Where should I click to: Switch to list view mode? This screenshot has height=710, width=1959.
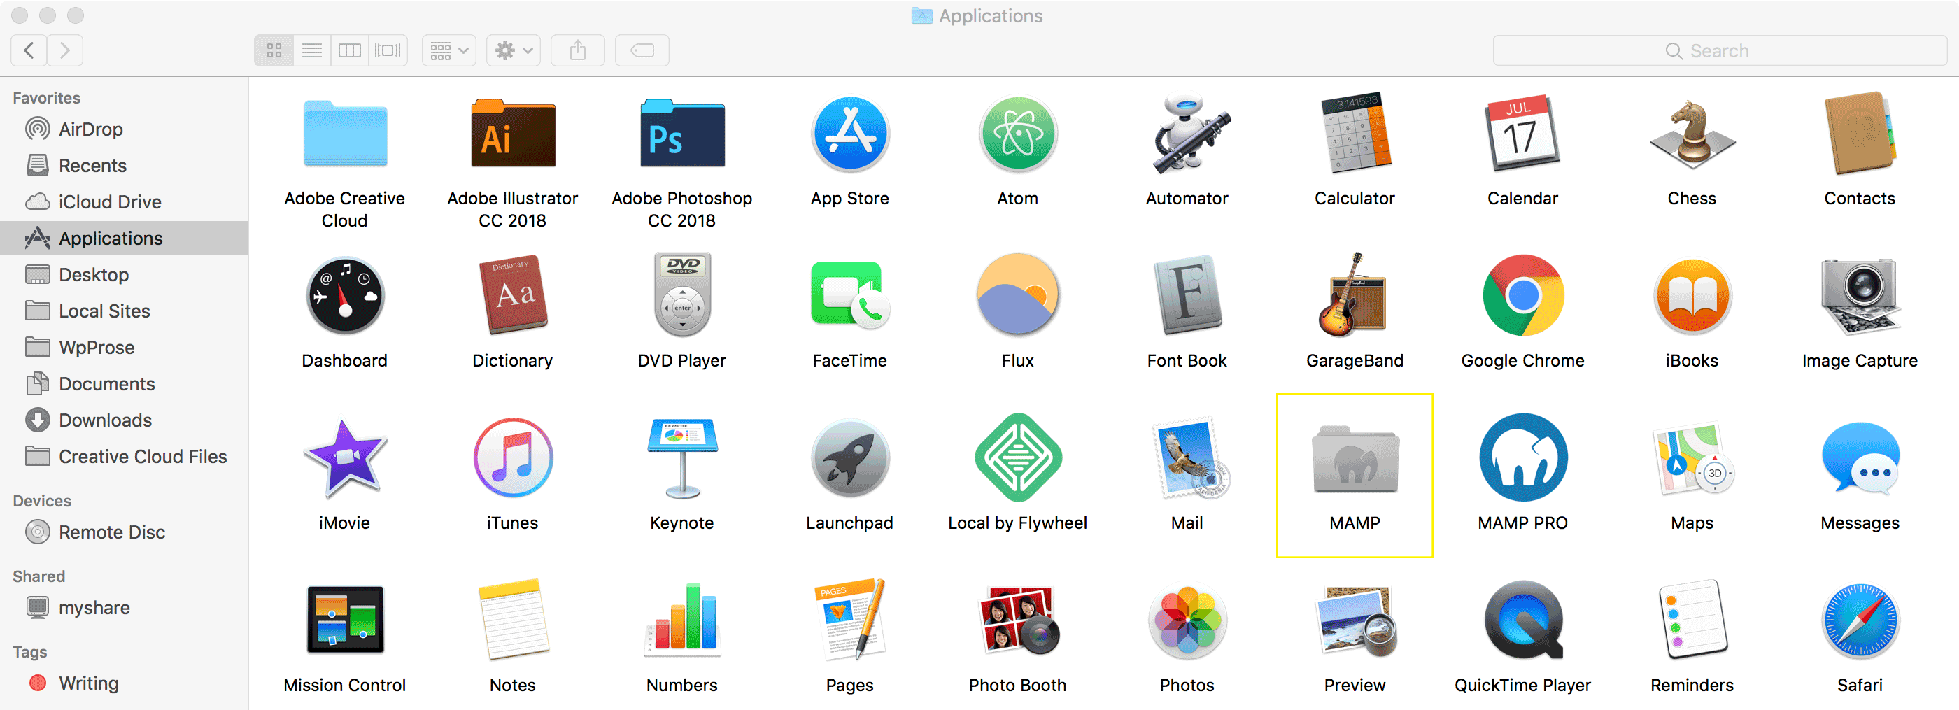click(313, 50)
